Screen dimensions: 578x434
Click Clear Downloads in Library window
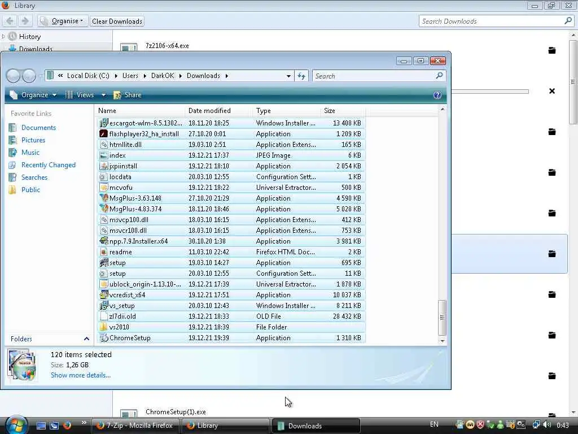tap(117, 21)
